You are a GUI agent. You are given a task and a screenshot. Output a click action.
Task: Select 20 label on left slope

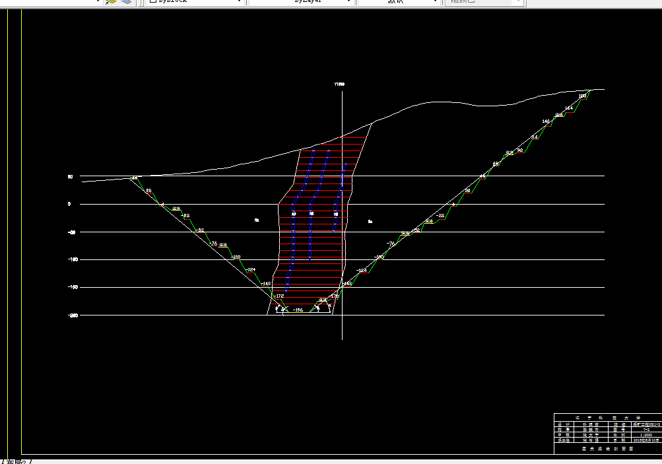coord(149,191)
